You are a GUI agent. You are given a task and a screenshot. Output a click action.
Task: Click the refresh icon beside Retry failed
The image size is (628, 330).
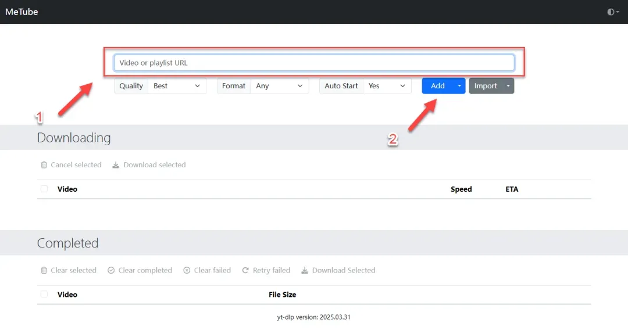(x=245, y=270)
